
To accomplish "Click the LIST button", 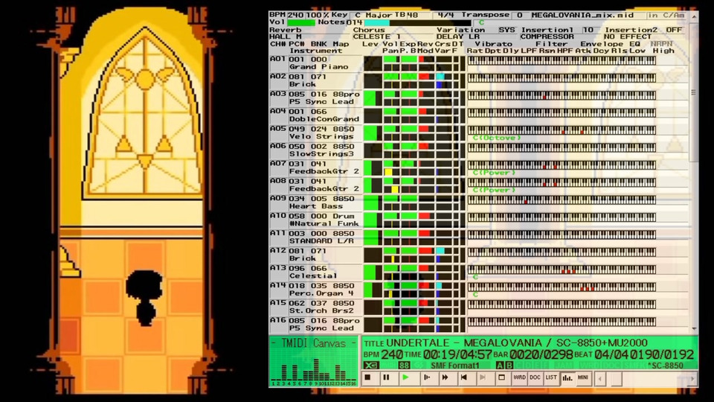I will tap(551, 377).
